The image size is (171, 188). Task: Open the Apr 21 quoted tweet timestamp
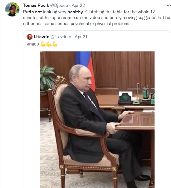[x=81, y=37]
